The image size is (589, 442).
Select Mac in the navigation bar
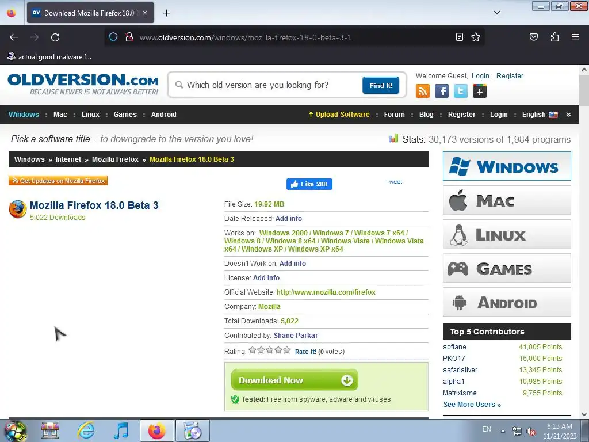click(x=60, y=115)
